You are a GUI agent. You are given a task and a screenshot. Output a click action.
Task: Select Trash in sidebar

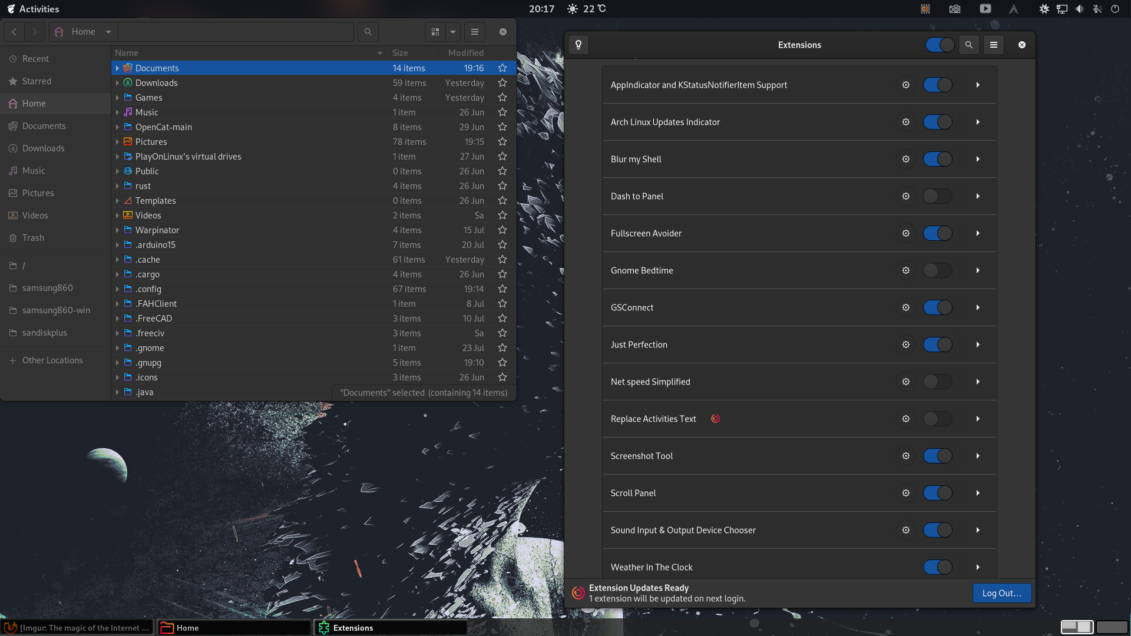click(33, 238)
